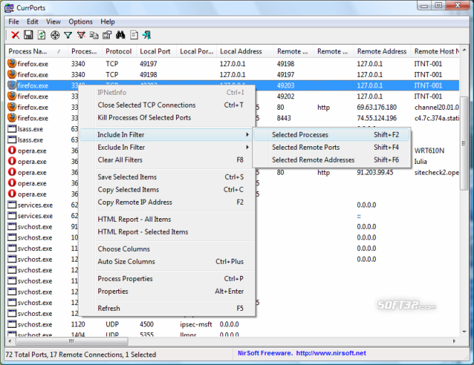474x365 pixels.
Task: Expand the Include In Filter submenu arrow
Action: pos(247,135)
